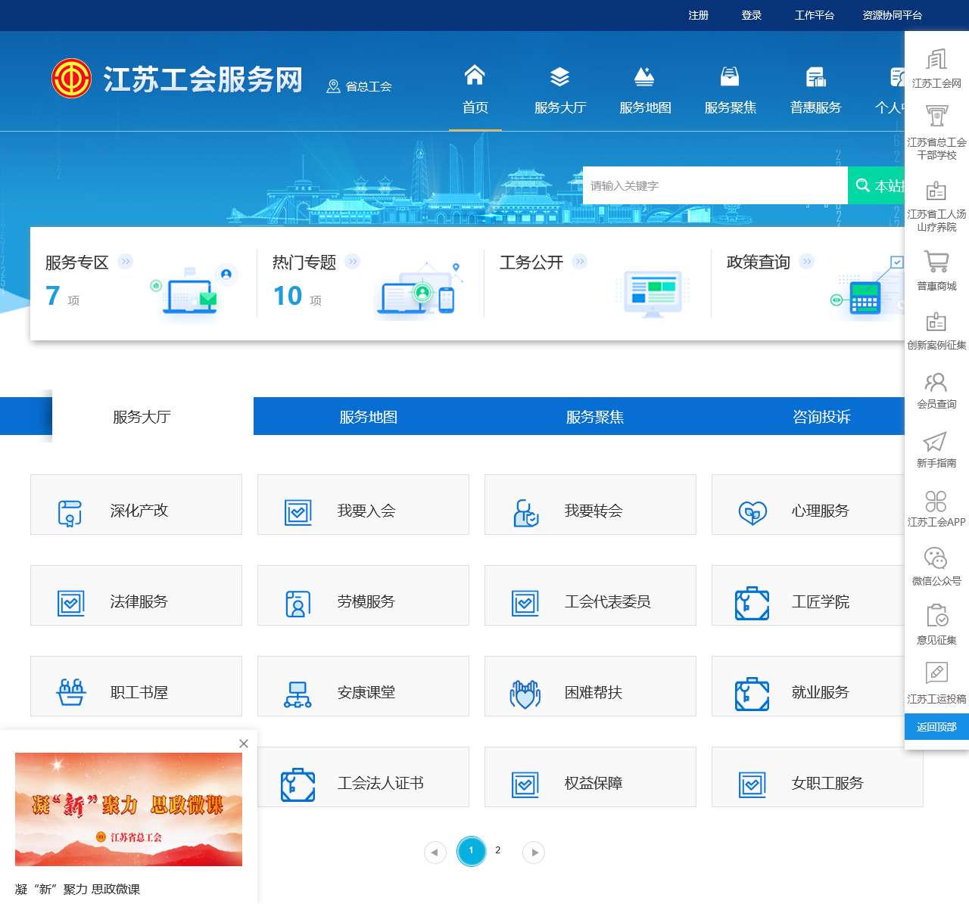Open the 普惠商城 shopping cart icon
This screenshot has height=904, width=969.
point(936,262)
